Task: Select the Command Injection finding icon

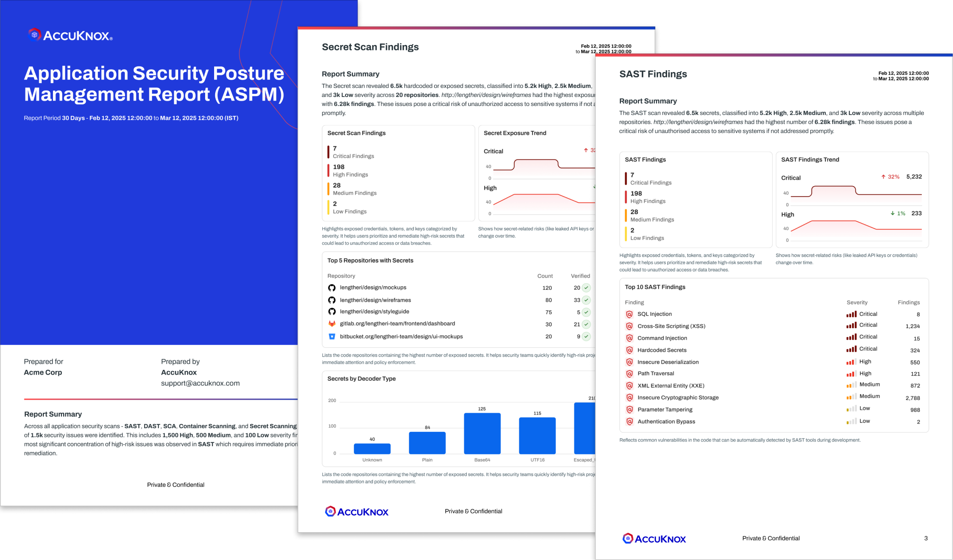Action: (629, 338)
